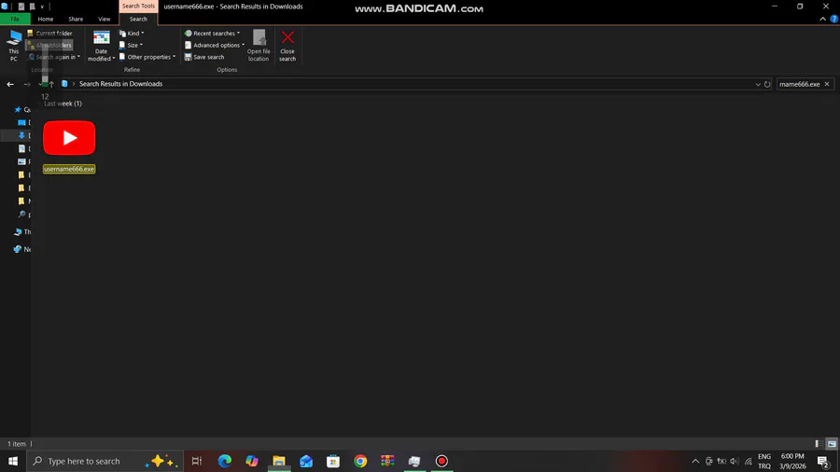Click Search Tools contextual tab header
840x472 pixels.
[x=138, y=6]
